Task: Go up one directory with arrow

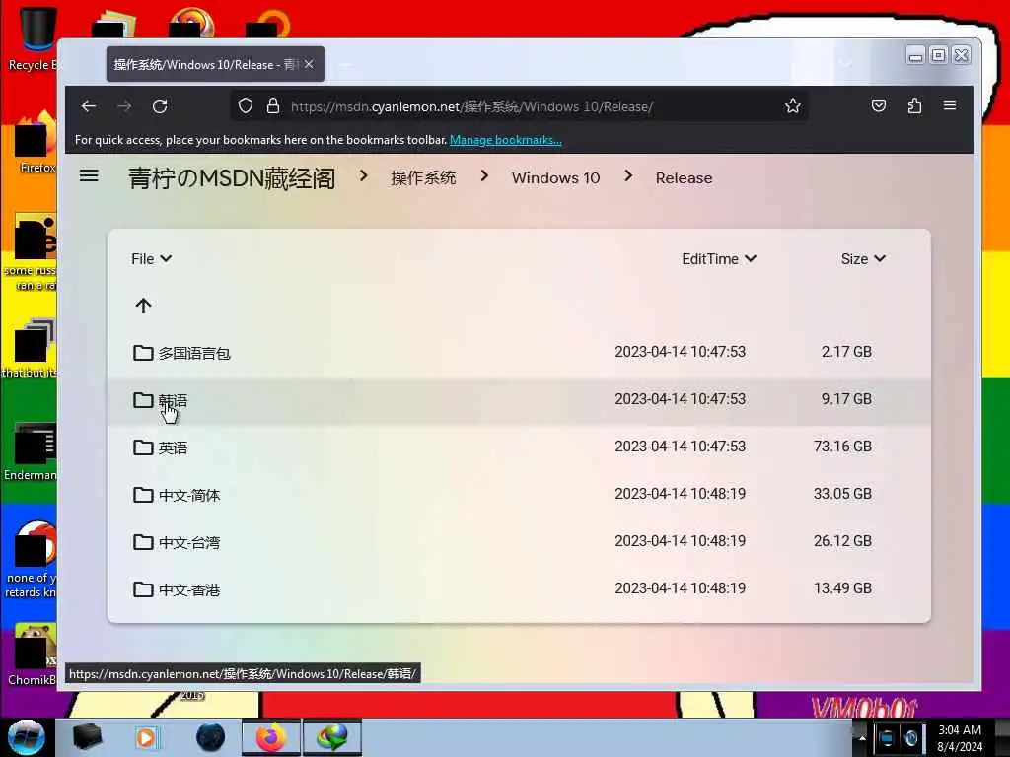Action: [144, 306]
